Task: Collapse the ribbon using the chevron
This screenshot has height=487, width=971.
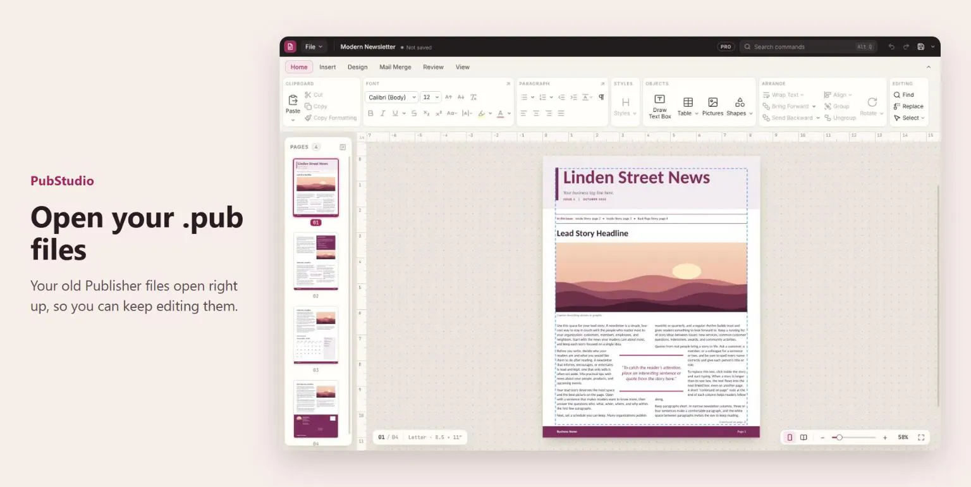Action: [x=929, y=67]
